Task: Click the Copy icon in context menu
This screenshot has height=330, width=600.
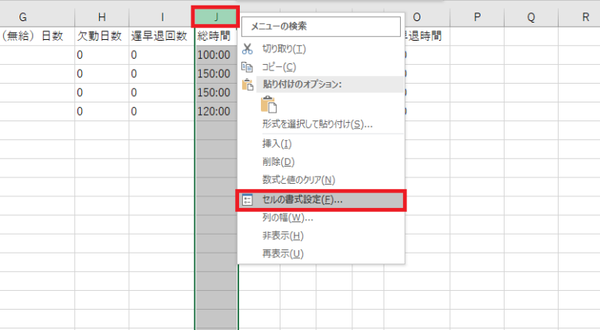Action: [248, 67]
